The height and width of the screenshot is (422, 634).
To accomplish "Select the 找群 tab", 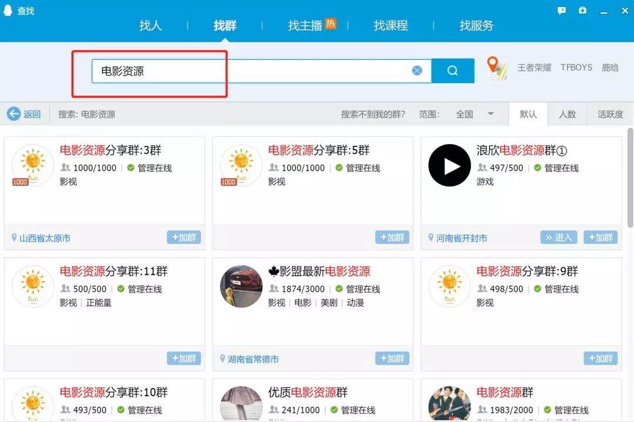I will (x=225, y=25).
